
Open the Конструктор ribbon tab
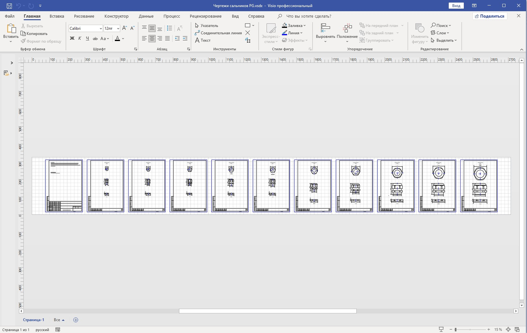pos(116,16)
